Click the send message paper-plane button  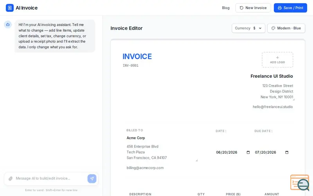(x=92, y=179)
